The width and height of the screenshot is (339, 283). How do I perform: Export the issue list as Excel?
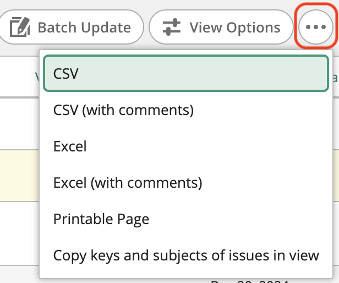(x=186, y=146)
